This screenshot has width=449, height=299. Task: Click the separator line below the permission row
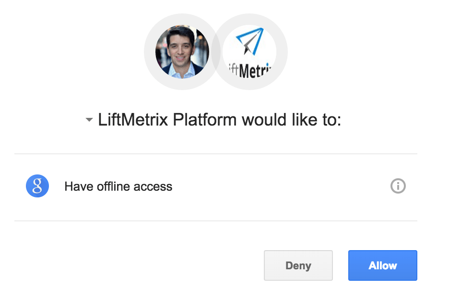(x=216, y=221)
